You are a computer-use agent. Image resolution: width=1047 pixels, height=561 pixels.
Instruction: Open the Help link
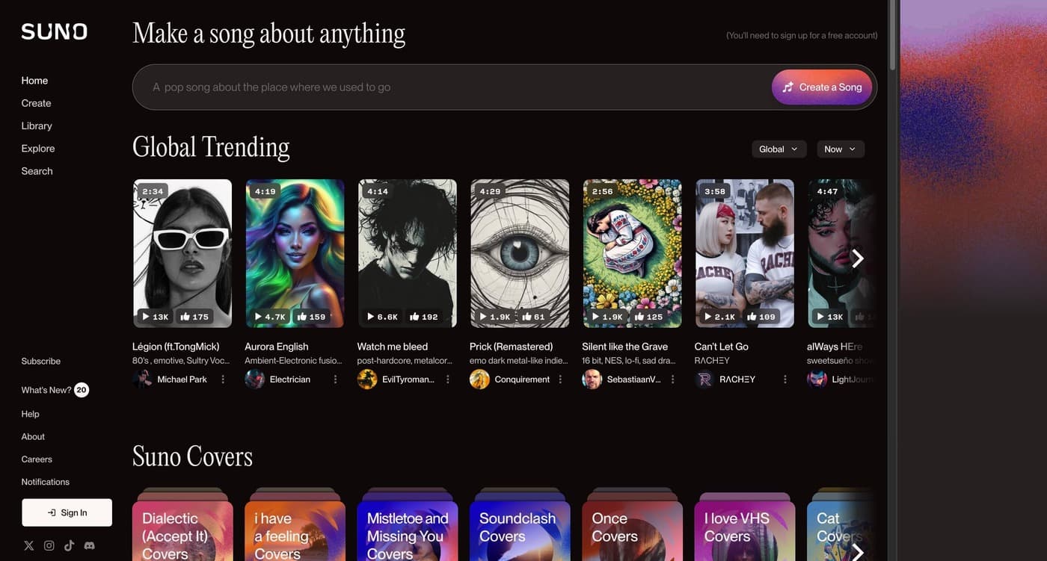pyautogui.click(x=30, y=414)
